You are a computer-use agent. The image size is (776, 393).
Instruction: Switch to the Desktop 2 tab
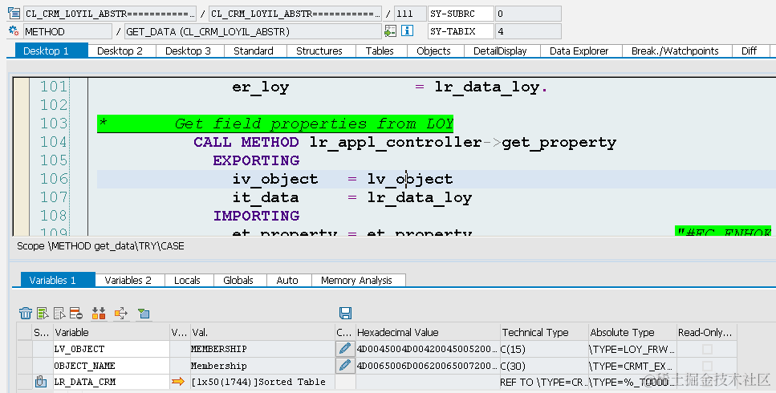[x=122, y=51]
